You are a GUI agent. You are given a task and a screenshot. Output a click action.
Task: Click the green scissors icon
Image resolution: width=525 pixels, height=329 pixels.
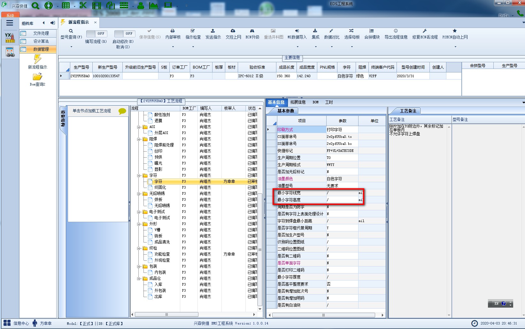click(x=83, y=5)
